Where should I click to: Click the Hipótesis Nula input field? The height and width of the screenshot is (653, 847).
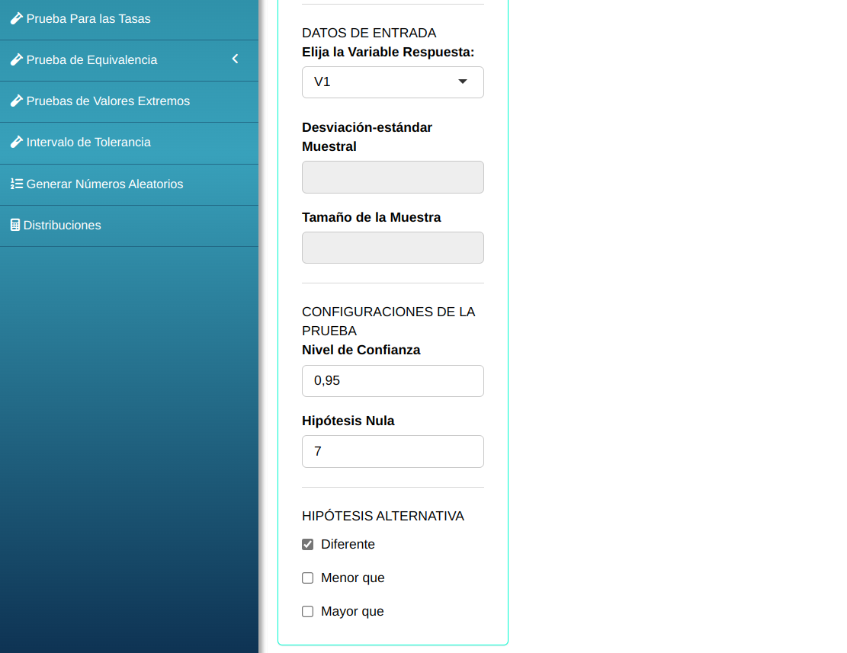click(x=393, y=451)
